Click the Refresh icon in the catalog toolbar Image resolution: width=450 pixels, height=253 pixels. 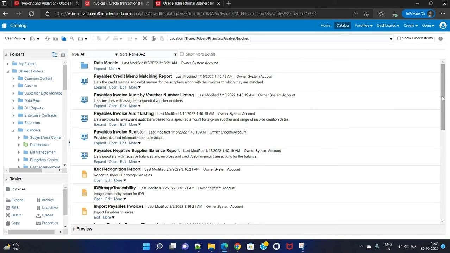(x=47, y=38)
